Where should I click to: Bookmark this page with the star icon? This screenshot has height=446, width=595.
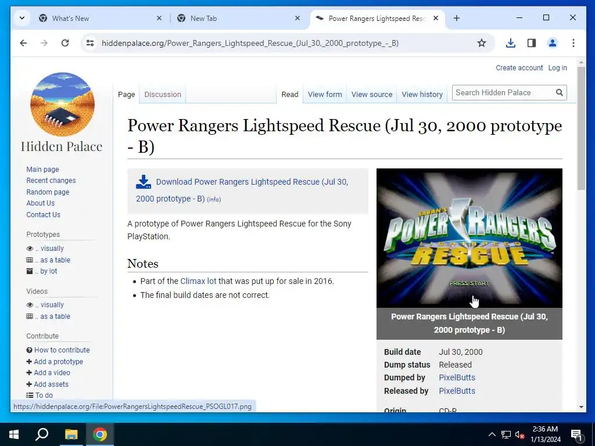(482, 43)
